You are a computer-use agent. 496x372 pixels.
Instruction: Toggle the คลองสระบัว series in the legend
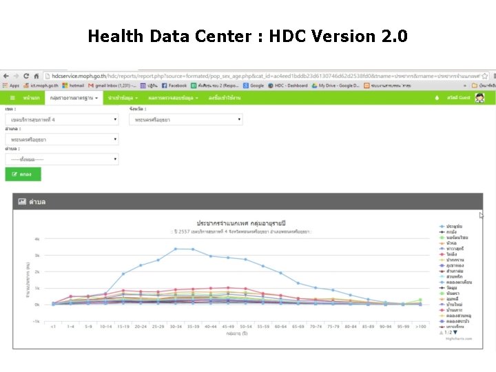[454, 321]
